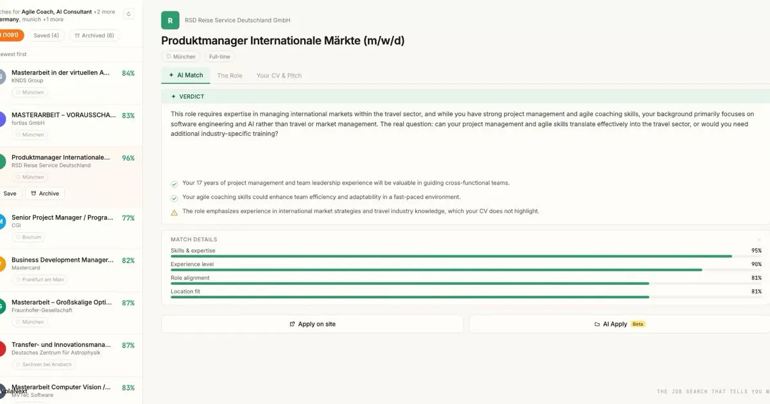Open the Senior Project Manager job listing
770x404 pixels.
click(71, 228)
